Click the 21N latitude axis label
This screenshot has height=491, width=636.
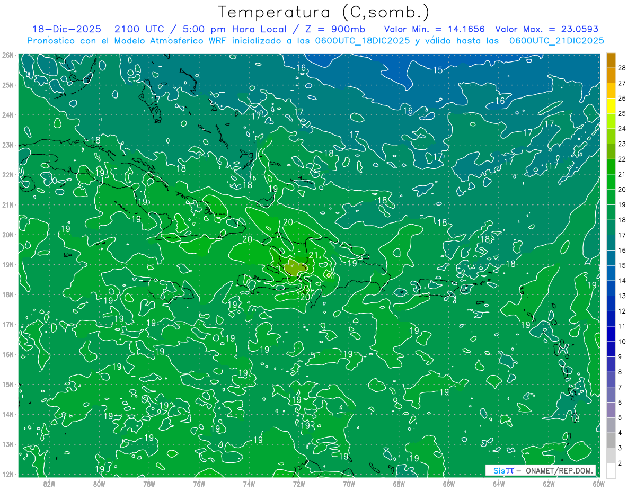click(x=7, y=204)
